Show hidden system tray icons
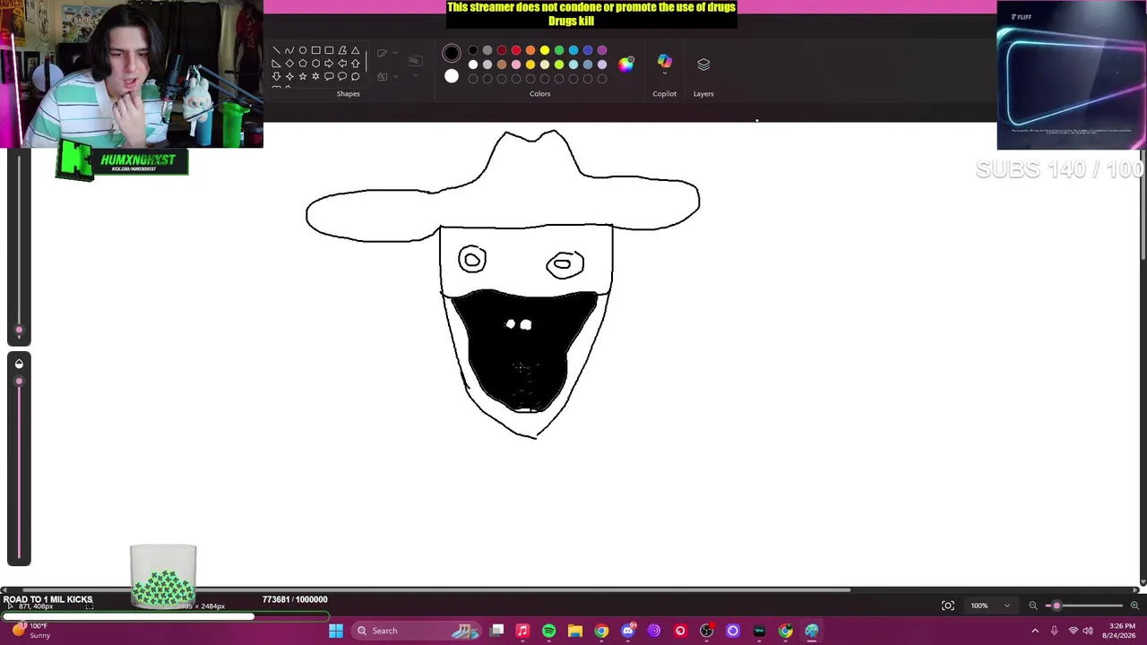This screenshot has height=645, width=1147. click(x=1035, y=631)
